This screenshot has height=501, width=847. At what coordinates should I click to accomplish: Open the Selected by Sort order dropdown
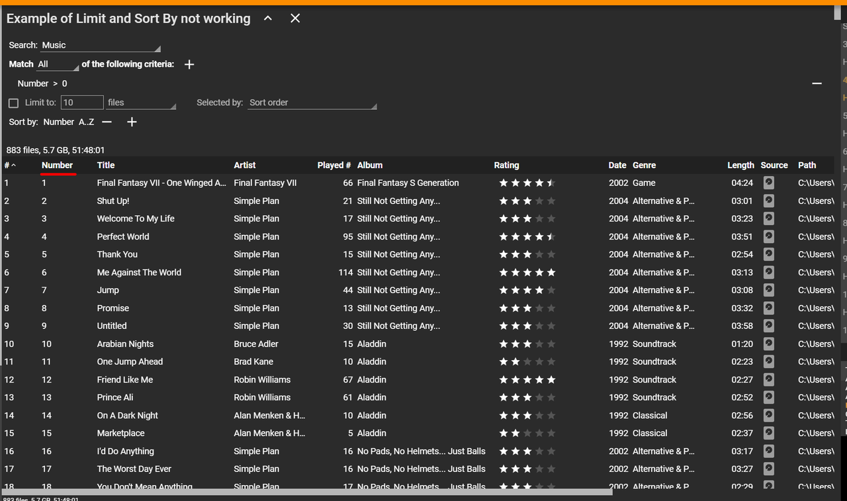(x=312, y=103)
